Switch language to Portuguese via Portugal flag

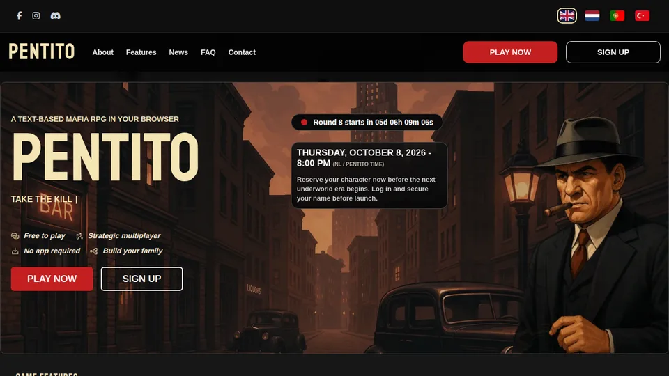[617, 16]
